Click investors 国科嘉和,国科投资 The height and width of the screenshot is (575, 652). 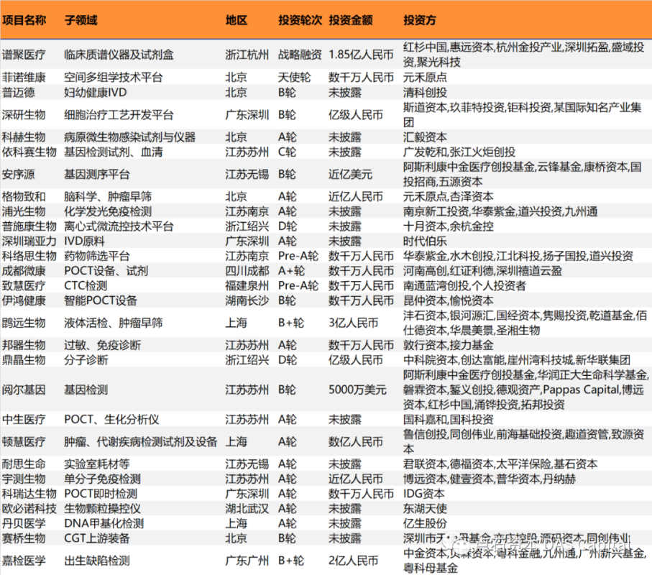tap(449, 420)
